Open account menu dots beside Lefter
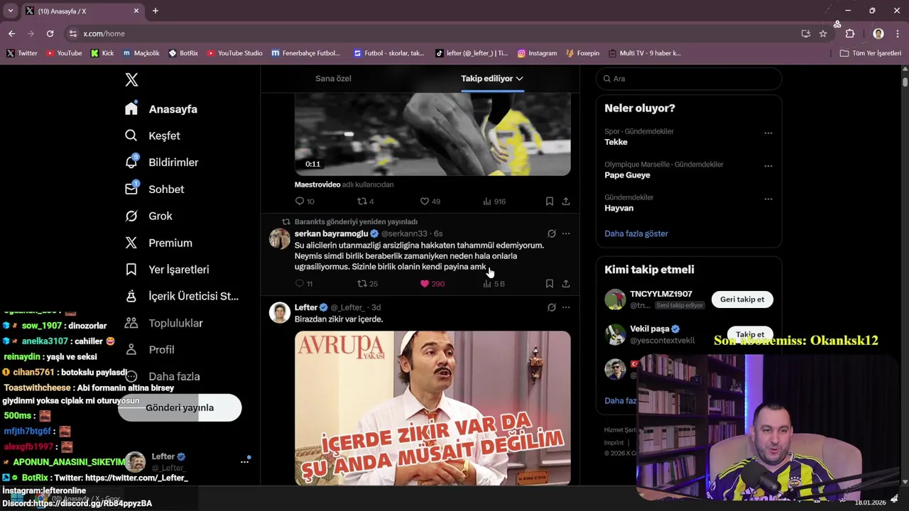 tap(244, 461)
